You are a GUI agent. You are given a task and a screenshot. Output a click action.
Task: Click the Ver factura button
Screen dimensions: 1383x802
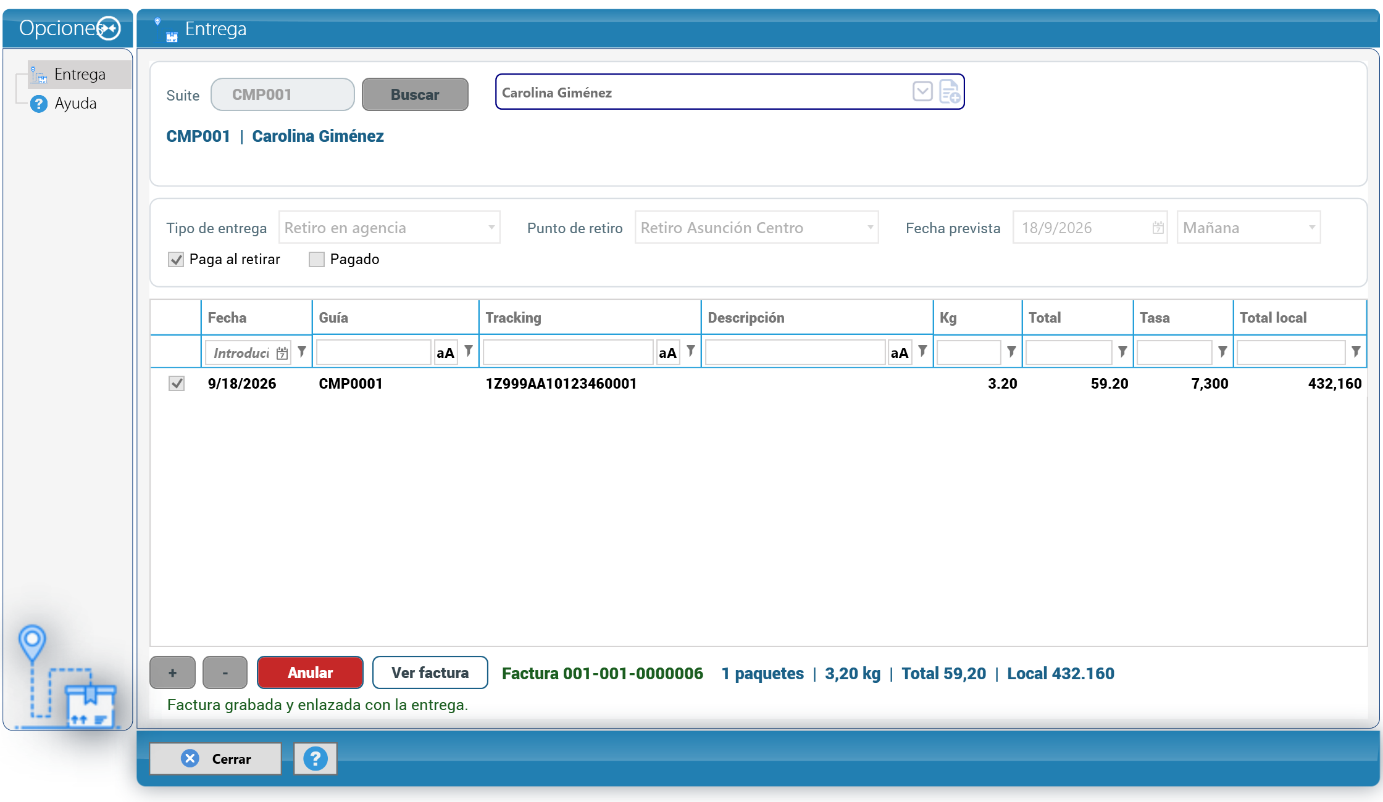pyautogui.click(x=430, y=672)
